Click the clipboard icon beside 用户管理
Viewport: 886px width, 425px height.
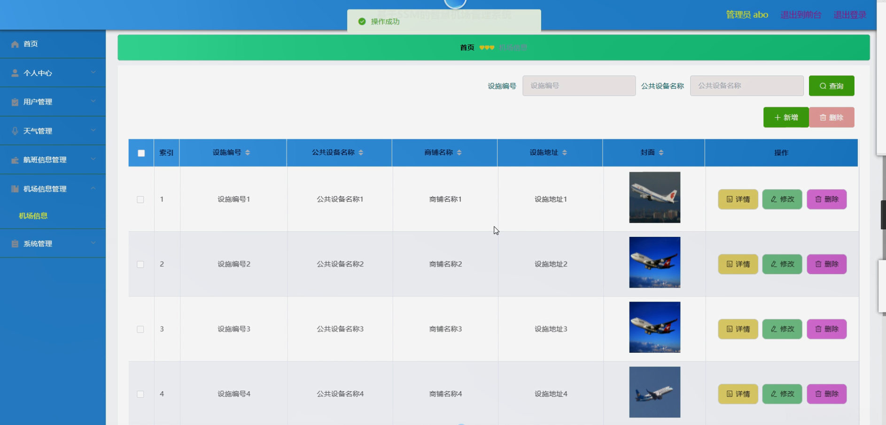pyautogui.click(x=15, y=102)
